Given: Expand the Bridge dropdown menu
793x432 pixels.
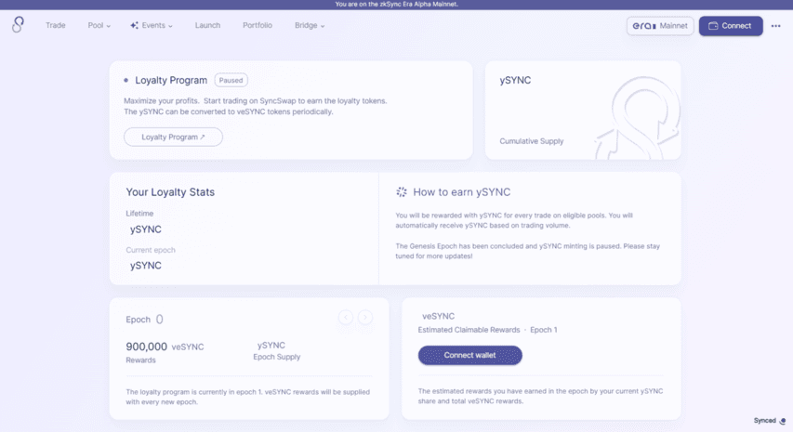Looking at the screenshot, I should click(x=310, y=25).
